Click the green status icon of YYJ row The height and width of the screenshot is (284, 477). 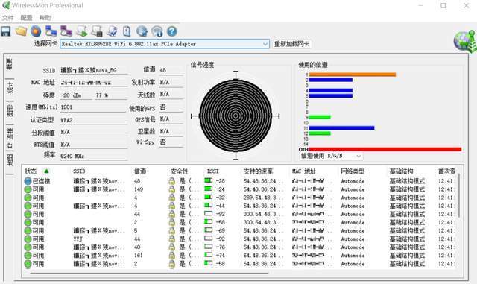coord(28,239)
